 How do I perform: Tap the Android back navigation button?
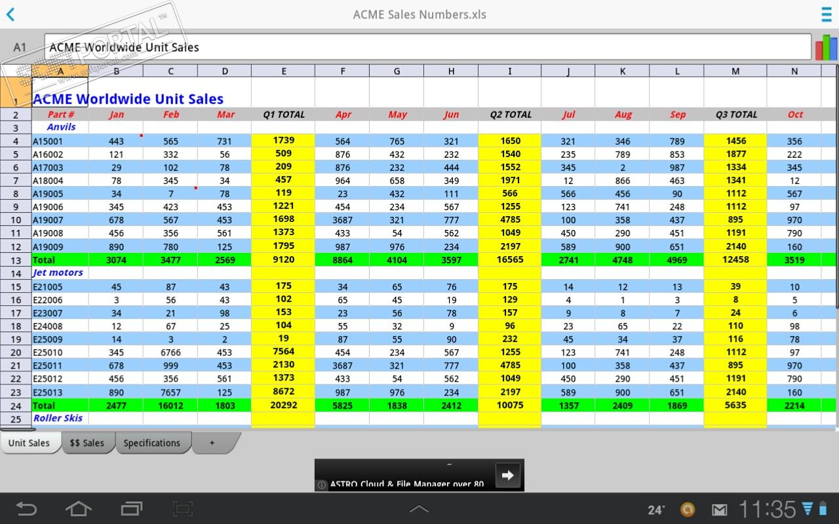pyautogui.click(x=26, y=508)
